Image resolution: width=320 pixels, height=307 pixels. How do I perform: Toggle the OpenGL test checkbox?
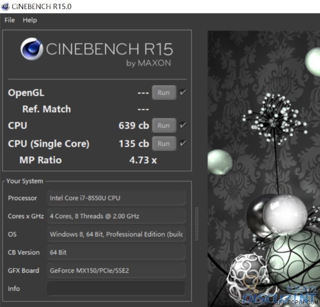click(x=183, y=92)
